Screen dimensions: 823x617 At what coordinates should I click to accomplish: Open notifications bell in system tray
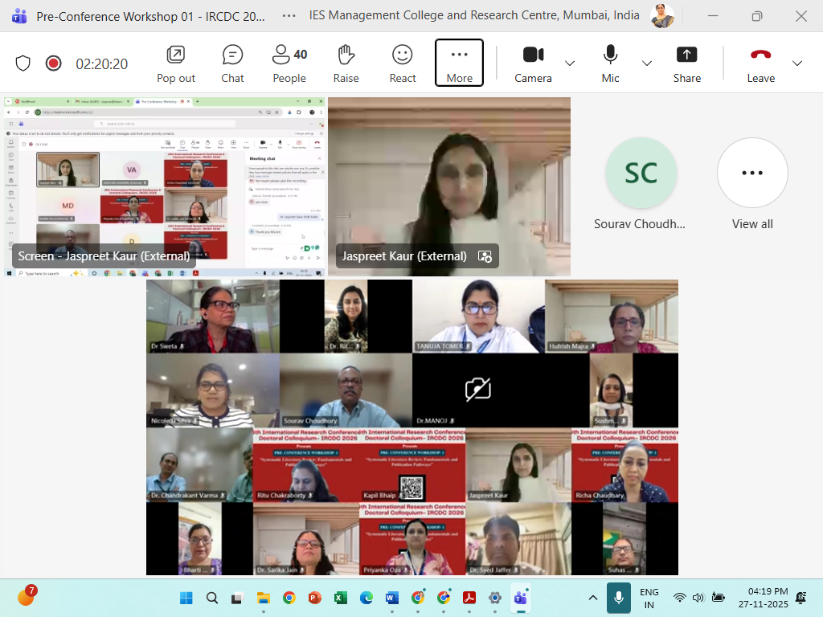(801, 598)
